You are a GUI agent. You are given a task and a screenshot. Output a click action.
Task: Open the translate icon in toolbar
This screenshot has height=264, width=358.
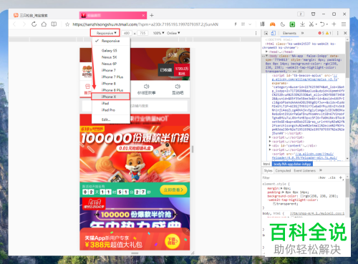point(263,24)
